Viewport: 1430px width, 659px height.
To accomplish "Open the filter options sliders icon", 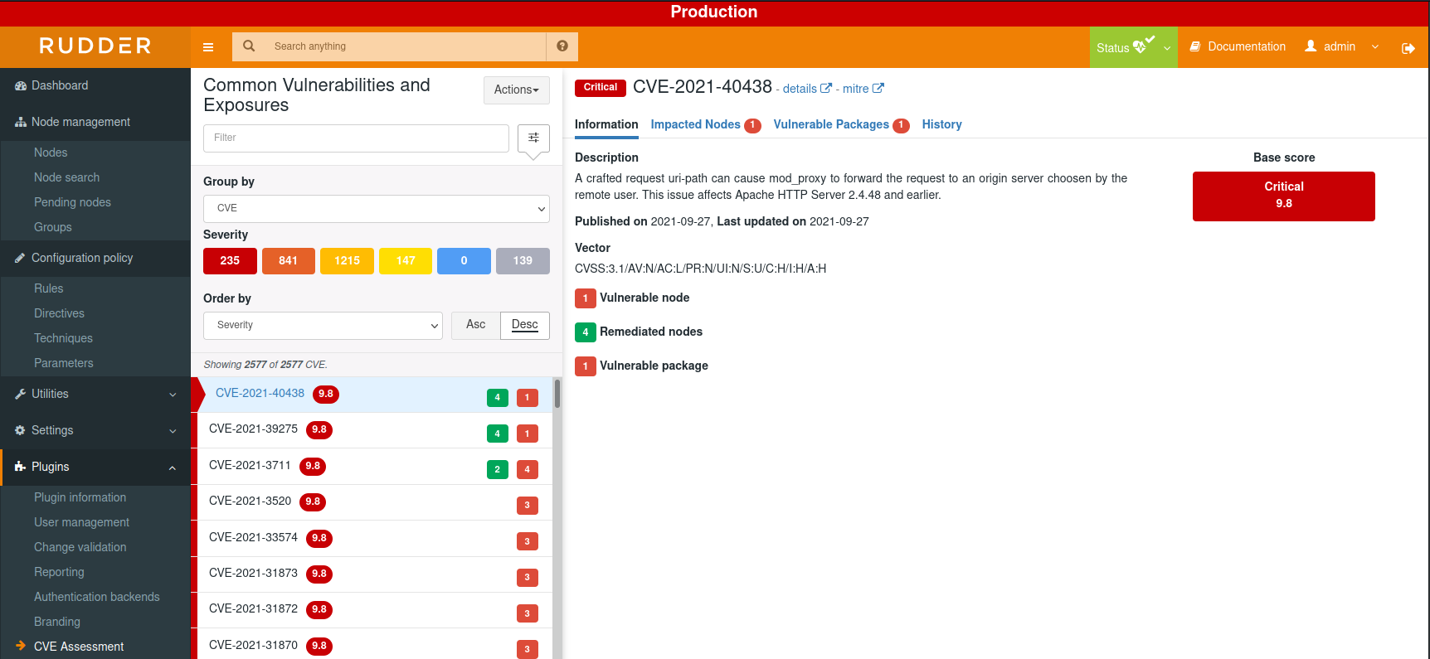I will coord(533,138).
